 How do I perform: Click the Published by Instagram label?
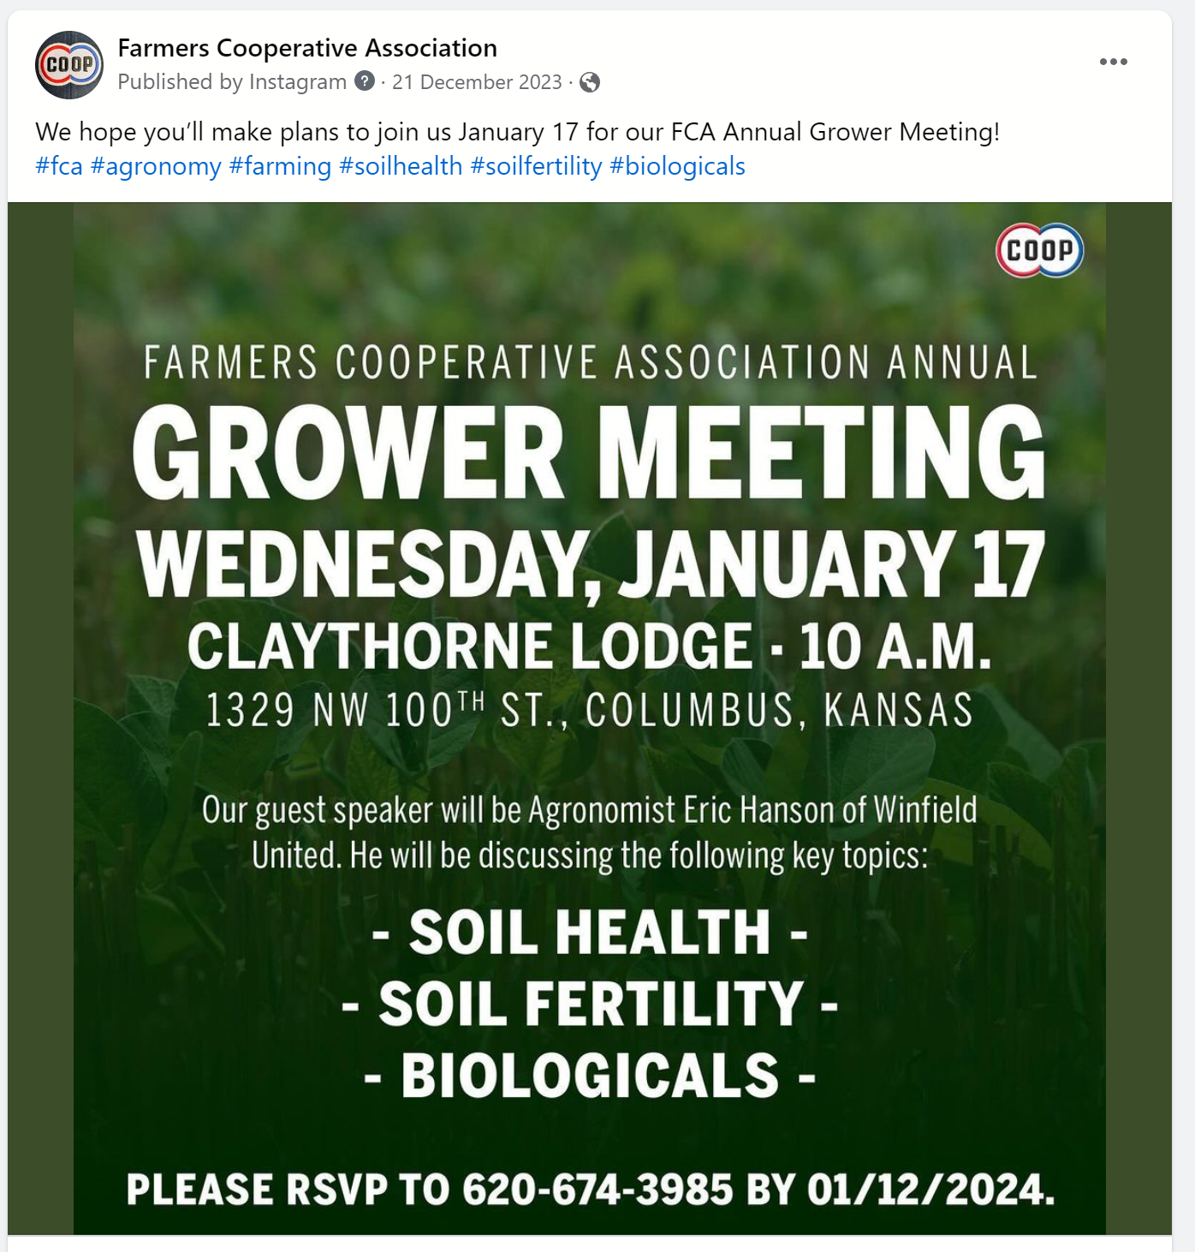232,82
